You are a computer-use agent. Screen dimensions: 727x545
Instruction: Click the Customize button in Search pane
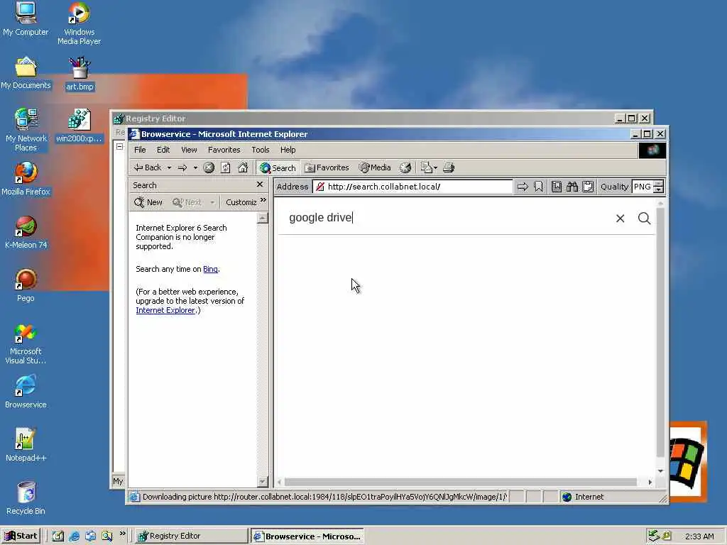point(241,202)
